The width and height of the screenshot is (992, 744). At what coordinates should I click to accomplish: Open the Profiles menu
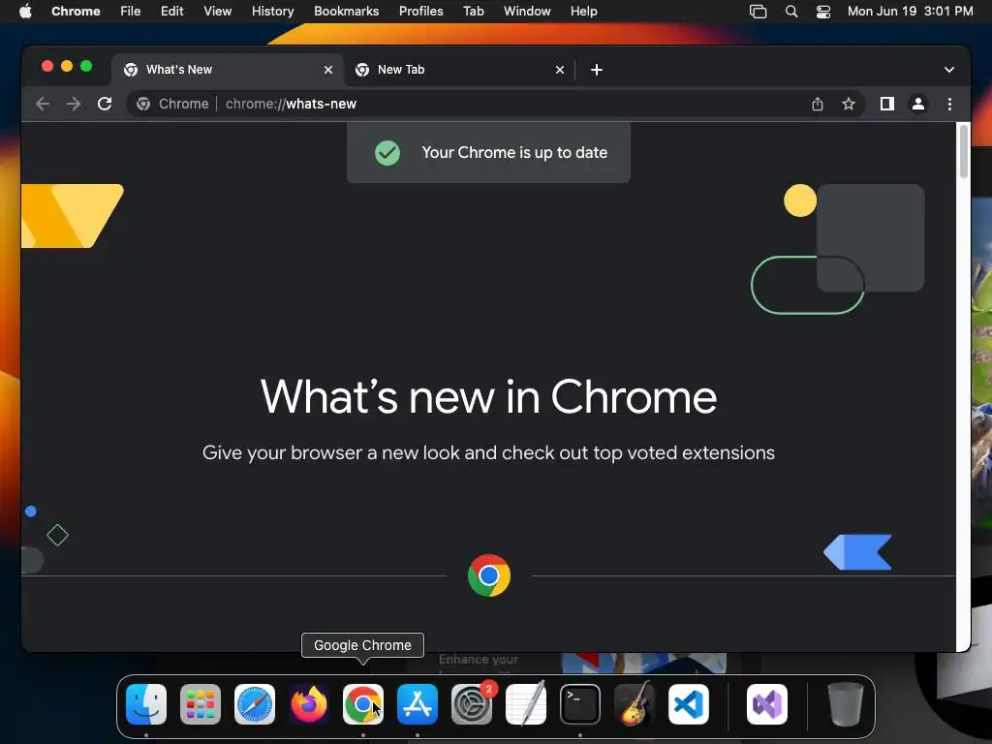pos(420,12)
